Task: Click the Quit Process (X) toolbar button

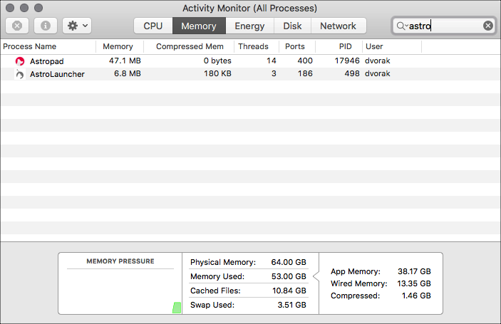Action: (17, 26)
